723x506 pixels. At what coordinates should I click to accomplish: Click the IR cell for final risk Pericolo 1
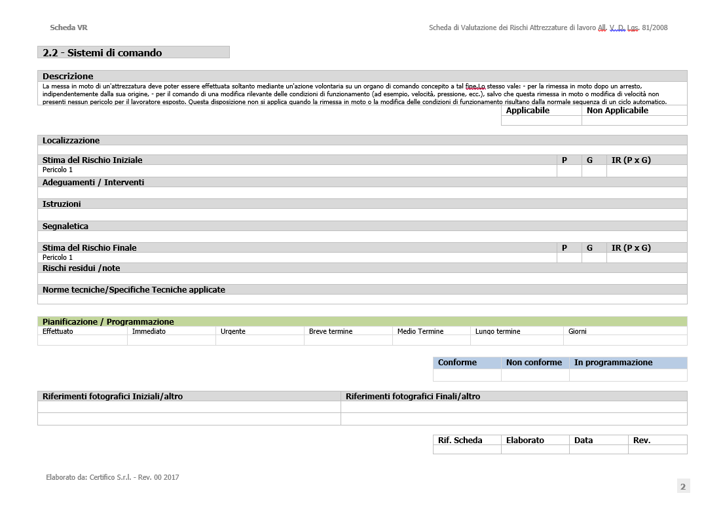coord(646,258)
